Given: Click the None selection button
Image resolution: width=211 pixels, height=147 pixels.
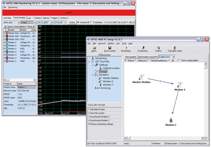Looking at the screenshot, I should 10,26.
